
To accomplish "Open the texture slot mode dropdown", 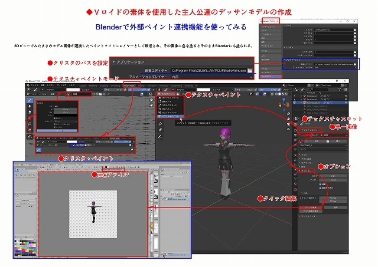I will 334,136.
